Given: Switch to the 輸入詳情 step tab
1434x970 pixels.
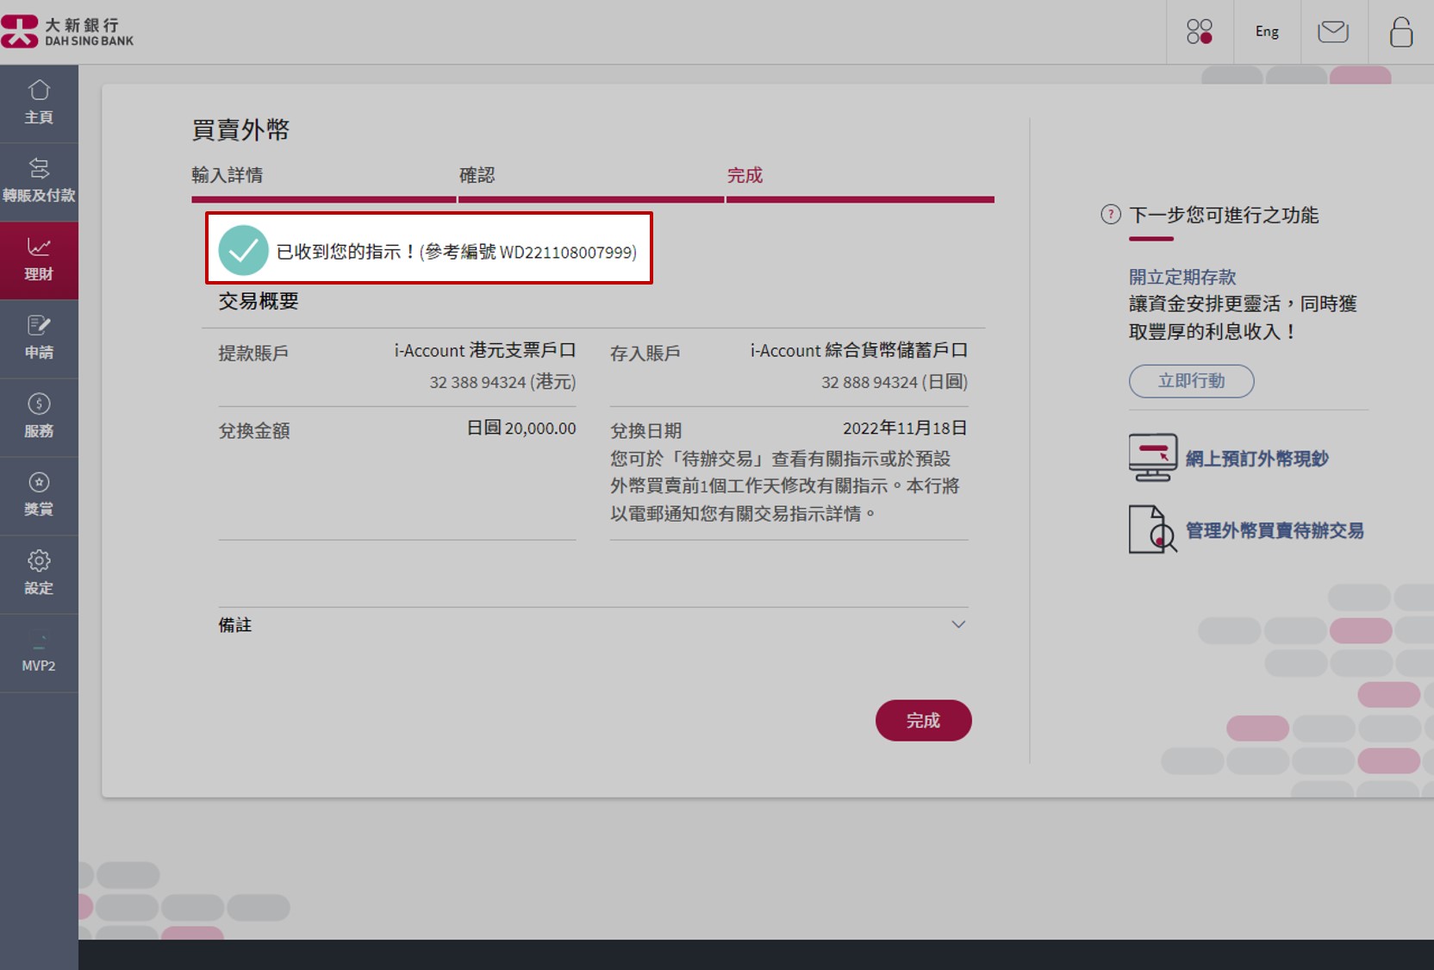Looking at the screenshot, I should coord(228,175).
